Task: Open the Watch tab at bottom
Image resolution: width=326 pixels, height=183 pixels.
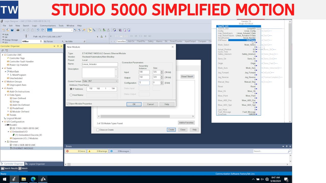Action: 23,168
